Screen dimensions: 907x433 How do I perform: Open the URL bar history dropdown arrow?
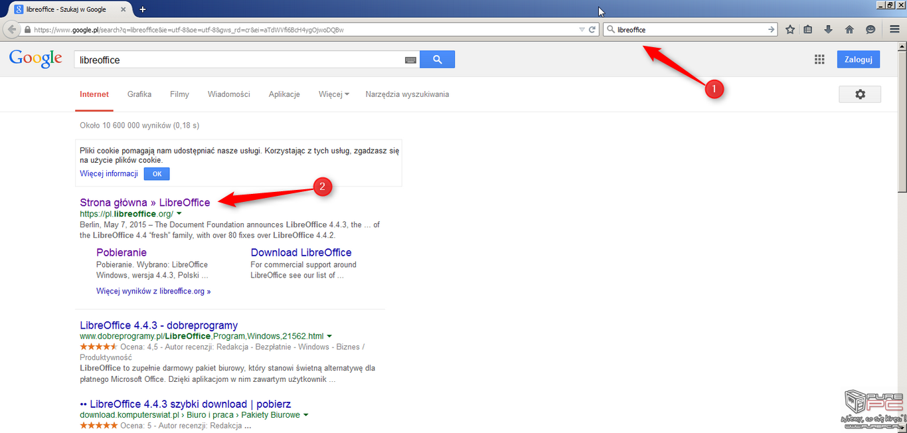coord(582,30)
